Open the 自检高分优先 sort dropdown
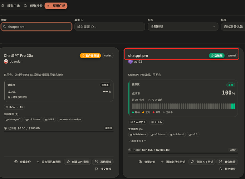The height and width of the screenshot is (179, 245). coord(233,27)
